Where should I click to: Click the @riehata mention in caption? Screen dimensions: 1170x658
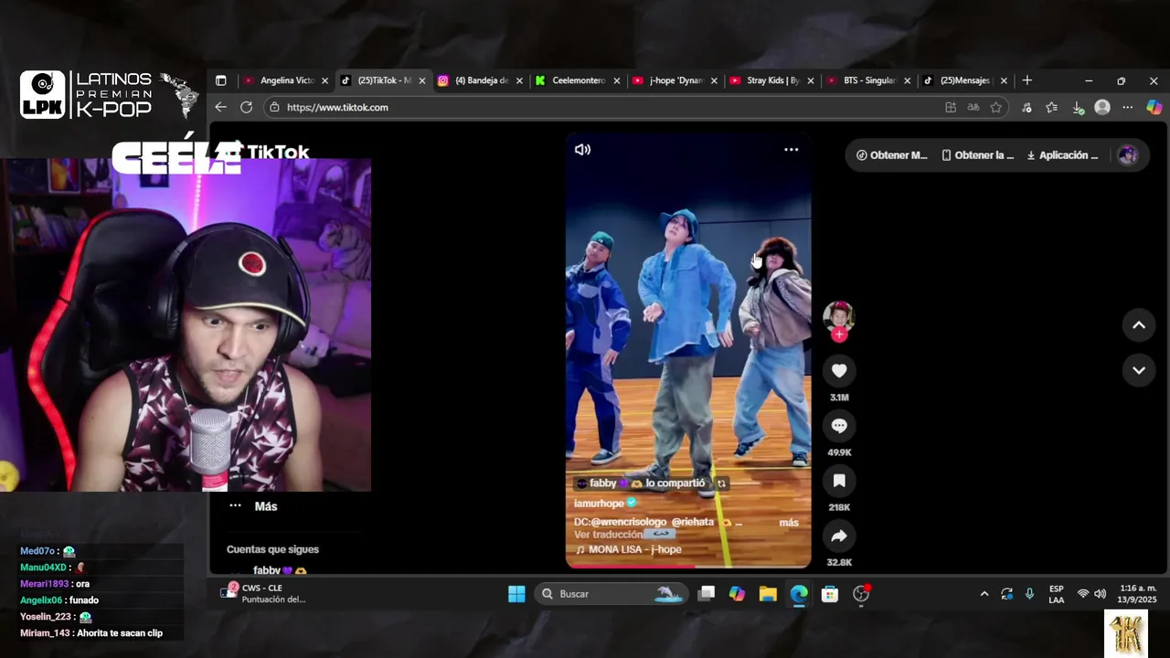(692, 522)
